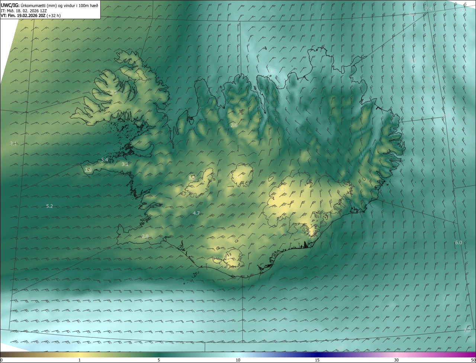Viewport: 476px width, 363px height.
Task: Click the title "Úrkomumætti (mm) og vindur í 100m hæð"
Action: point(59,5)
